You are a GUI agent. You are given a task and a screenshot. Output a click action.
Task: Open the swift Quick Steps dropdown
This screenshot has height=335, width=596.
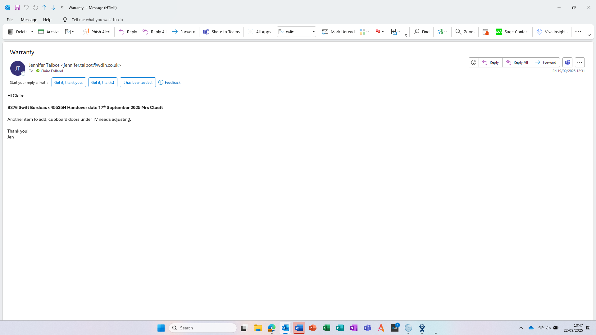314,32
